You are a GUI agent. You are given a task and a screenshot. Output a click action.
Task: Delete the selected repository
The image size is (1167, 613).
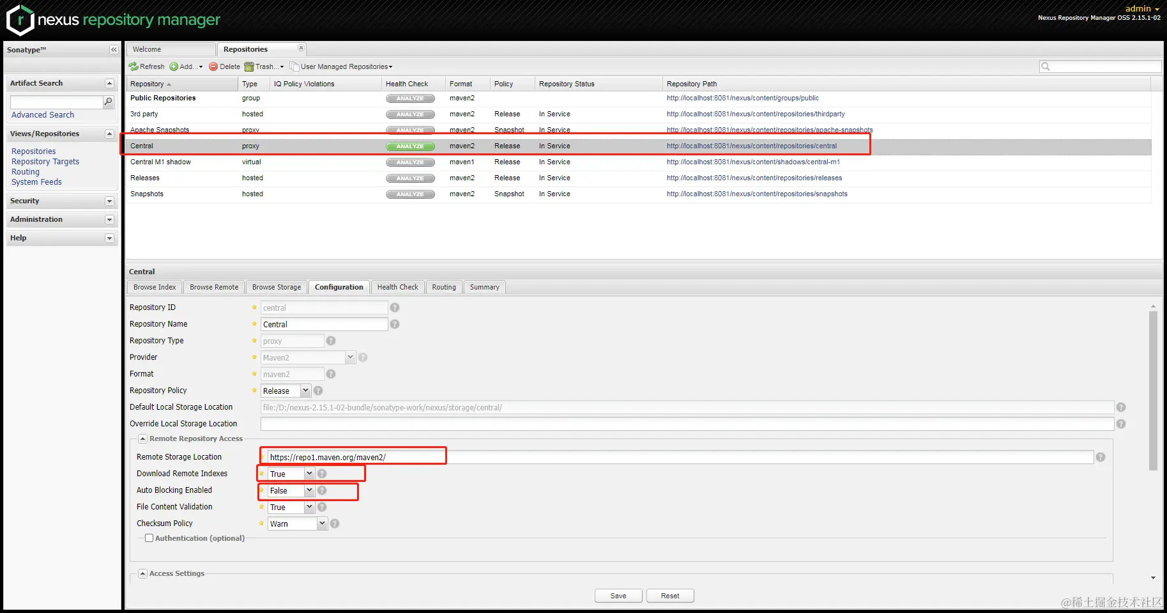[224, 66]
